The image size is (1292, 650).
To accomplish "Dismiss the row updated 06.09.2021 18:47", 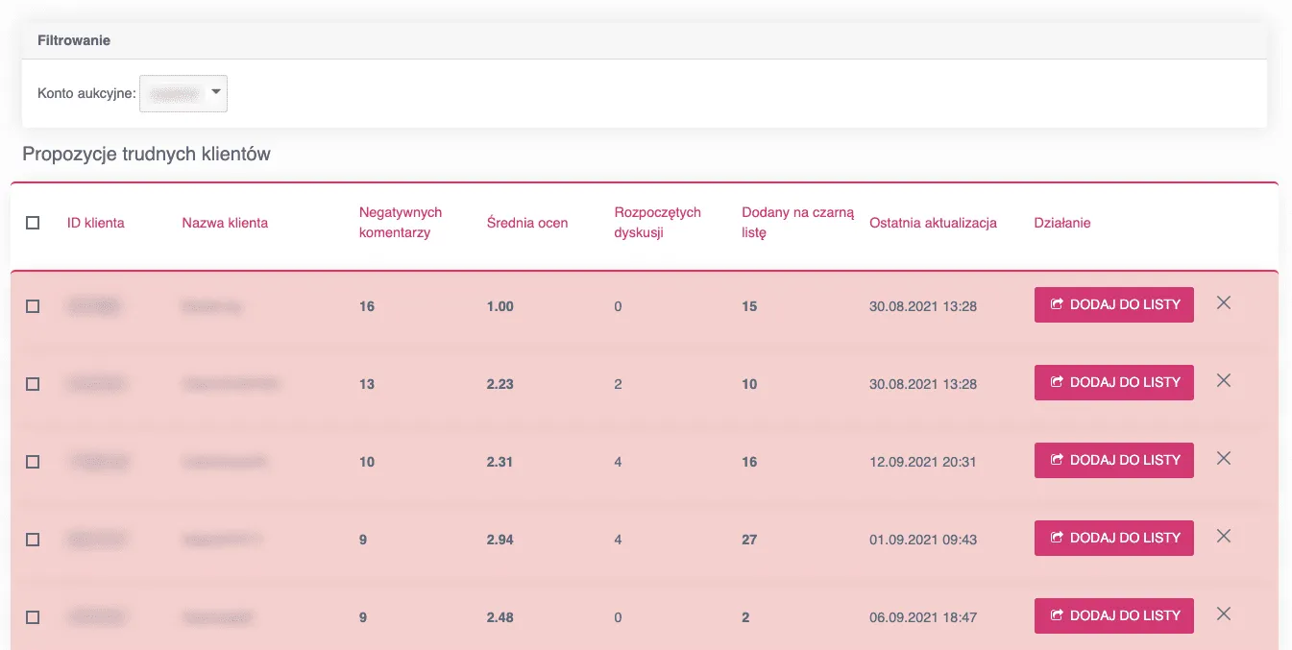I will point(1223,614).
